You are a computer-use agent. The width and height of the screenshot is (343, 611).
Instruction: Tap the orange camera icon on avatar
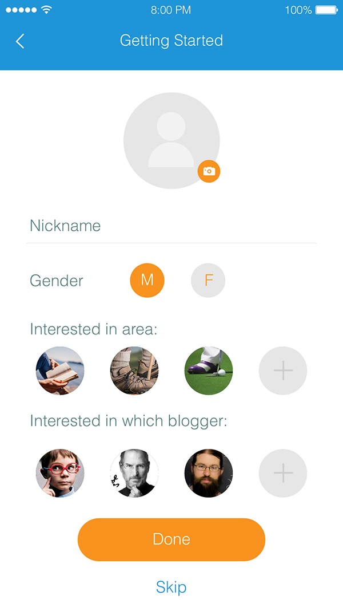[209, 171]
